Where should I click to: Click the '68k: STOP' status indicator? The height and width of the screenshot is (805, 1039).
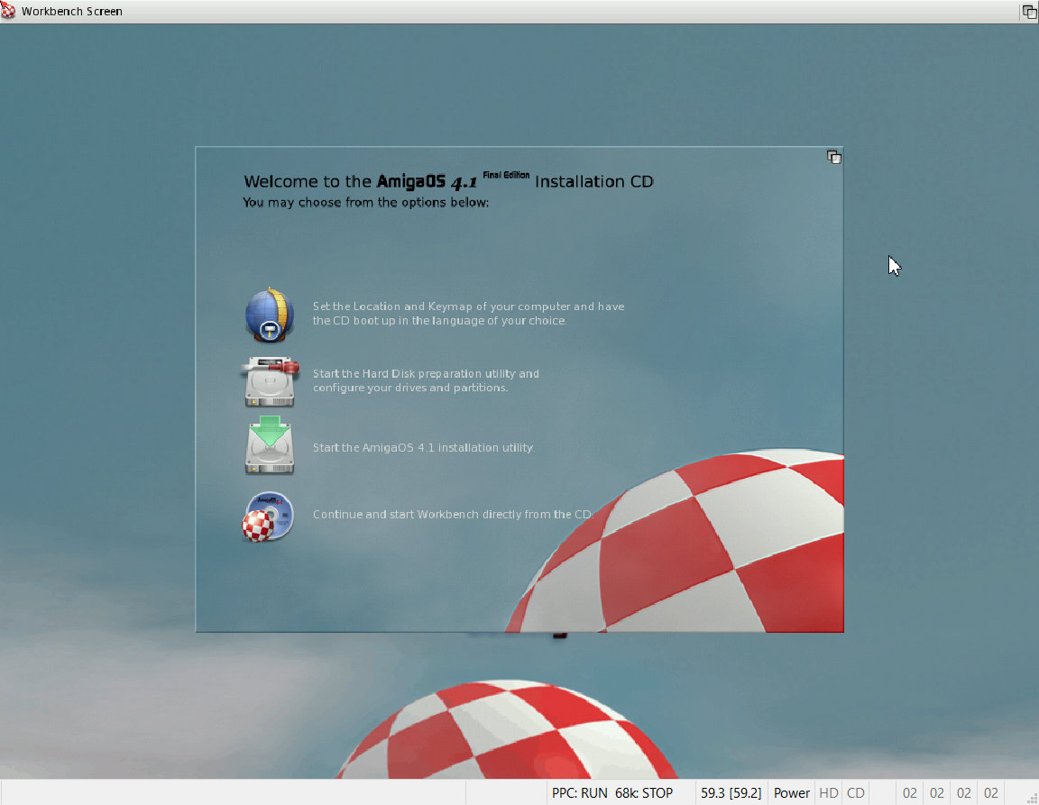tap(644, 793)
